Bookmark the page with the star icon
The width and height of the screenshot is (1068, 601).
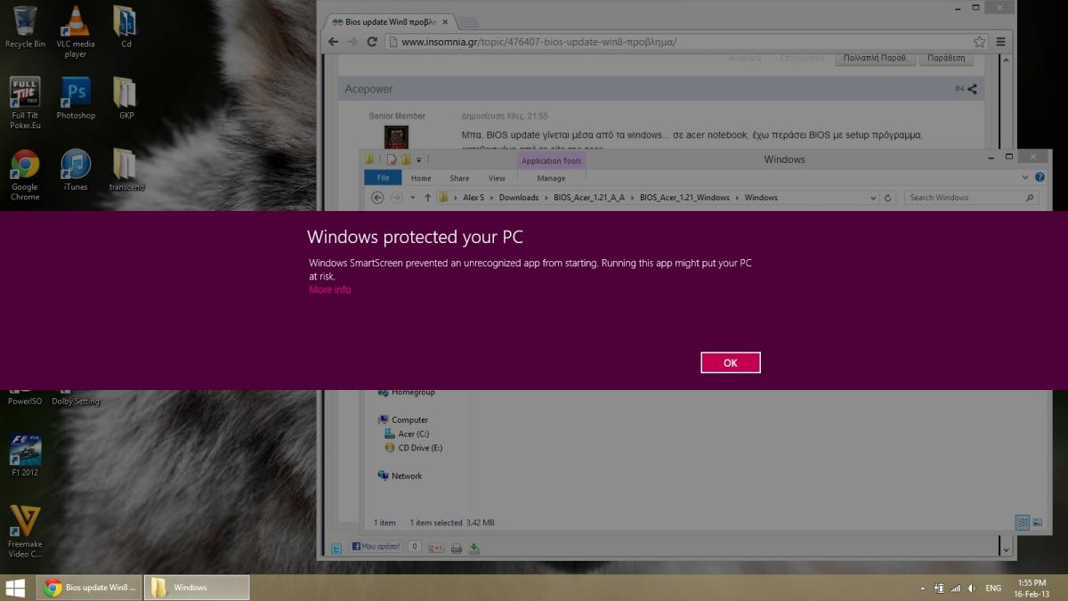click(x=979, y=42)
